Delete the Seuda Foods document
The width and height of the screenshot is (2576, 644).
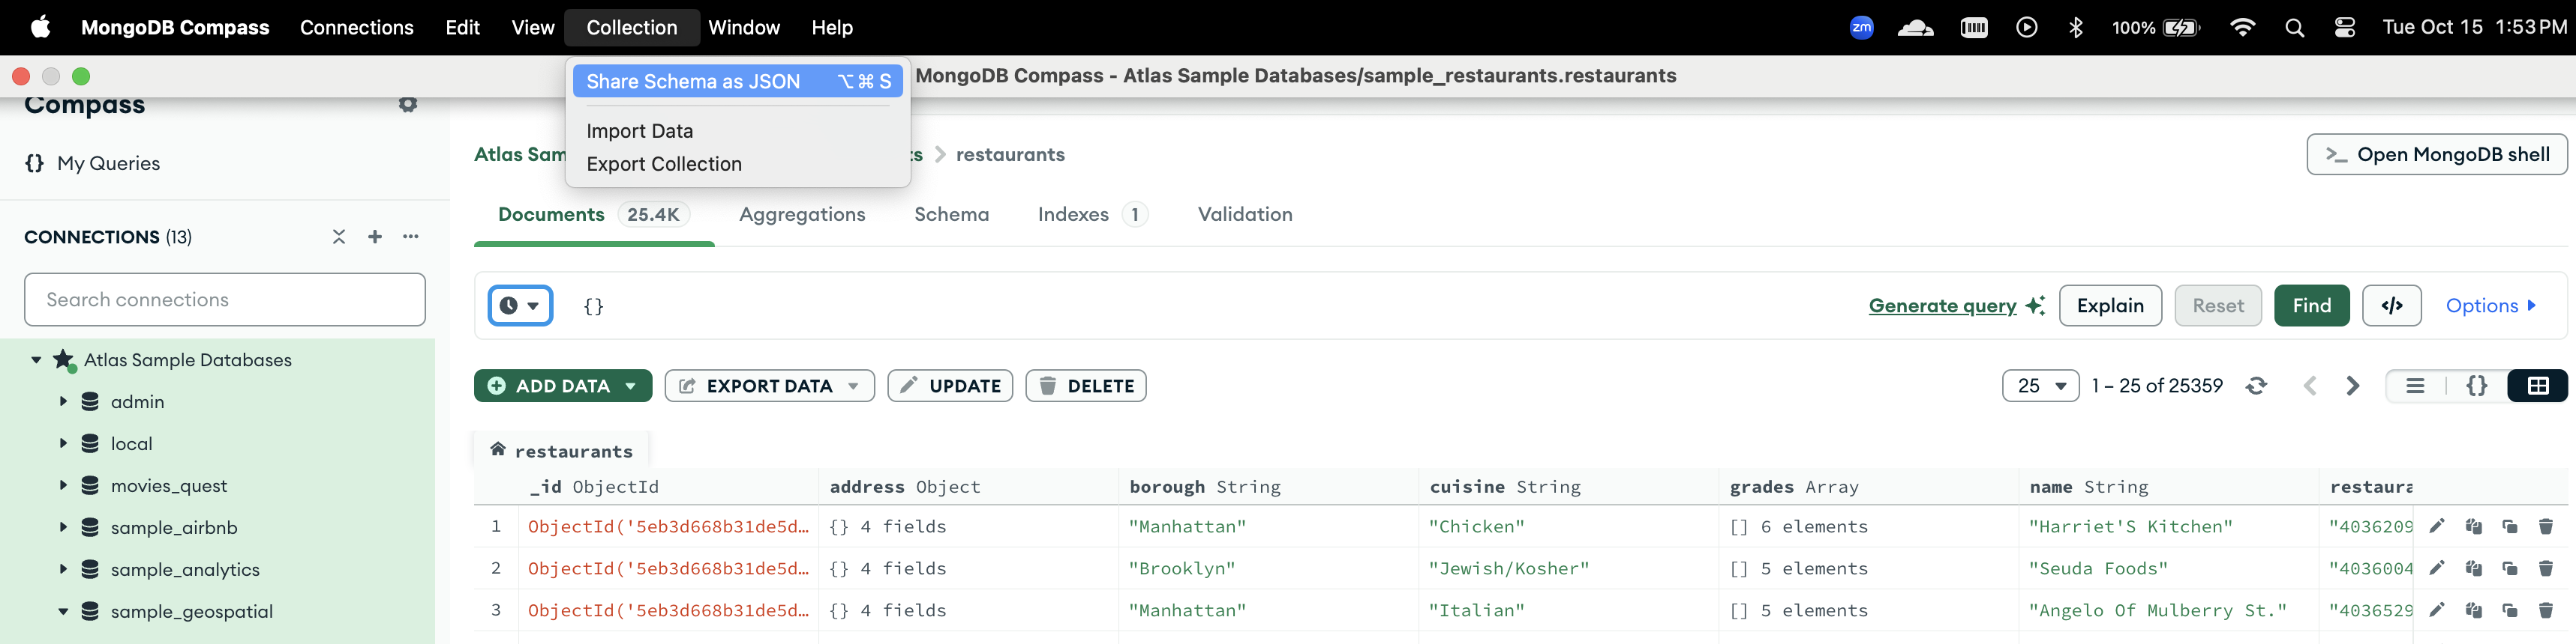pos(2546,568)
